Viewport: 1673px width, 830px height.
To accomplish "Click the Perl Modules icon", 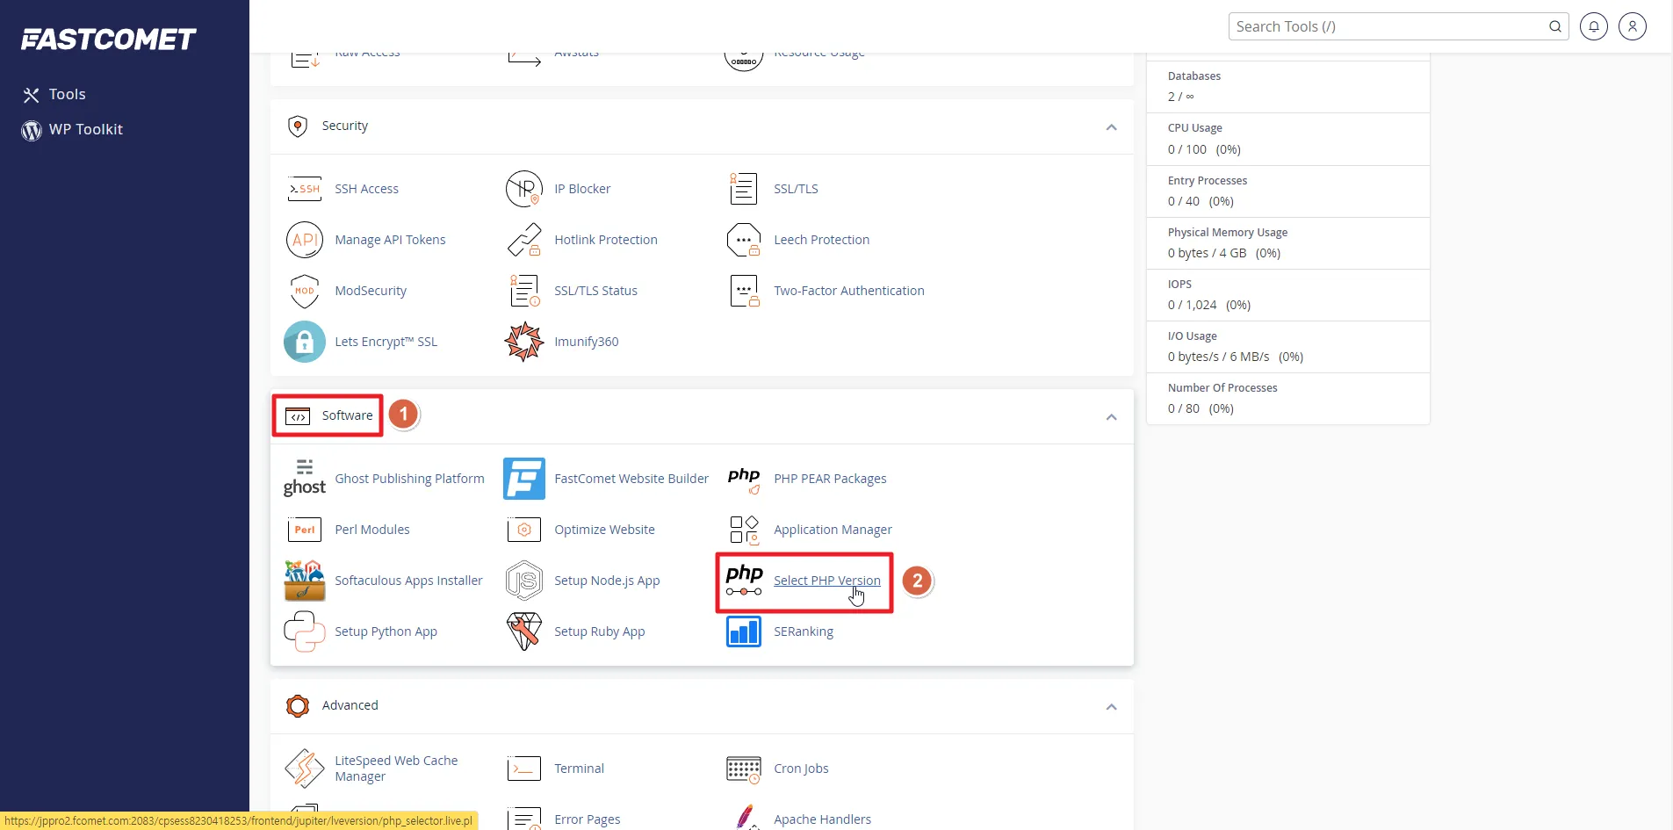I will click(x=305, y=530).
